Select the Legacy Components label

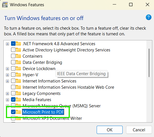point(42,93)
